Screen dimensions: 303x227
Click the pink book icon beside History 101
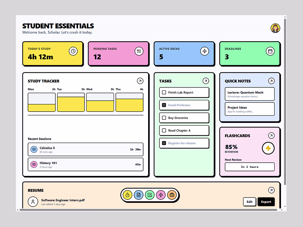click(34, 165)
